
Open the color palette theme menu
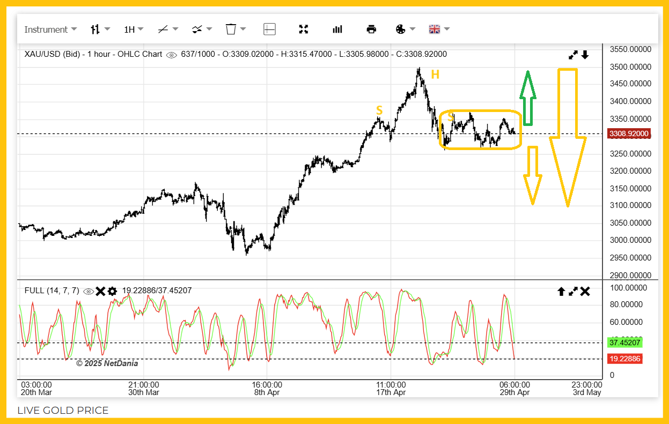pos(405,29)
